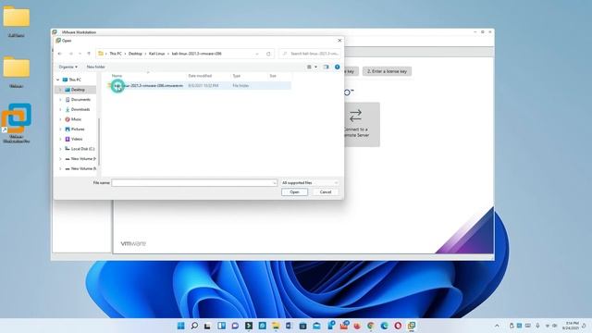Open the recent locations dropdown arrow
Screen dimensions: 592x333
click(80, 54)
